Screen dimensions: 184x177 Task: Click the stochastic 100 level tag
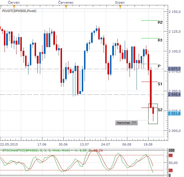click(171, 150)
